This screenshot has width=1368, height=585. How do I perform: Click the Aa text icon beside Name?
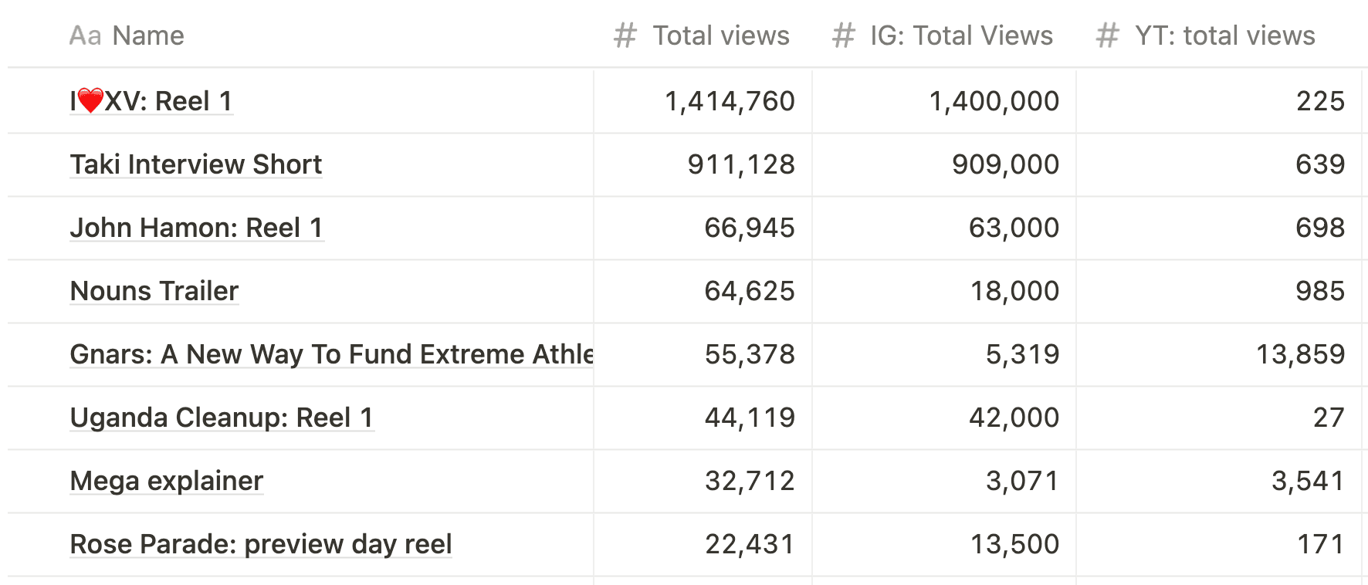[85, 36]
